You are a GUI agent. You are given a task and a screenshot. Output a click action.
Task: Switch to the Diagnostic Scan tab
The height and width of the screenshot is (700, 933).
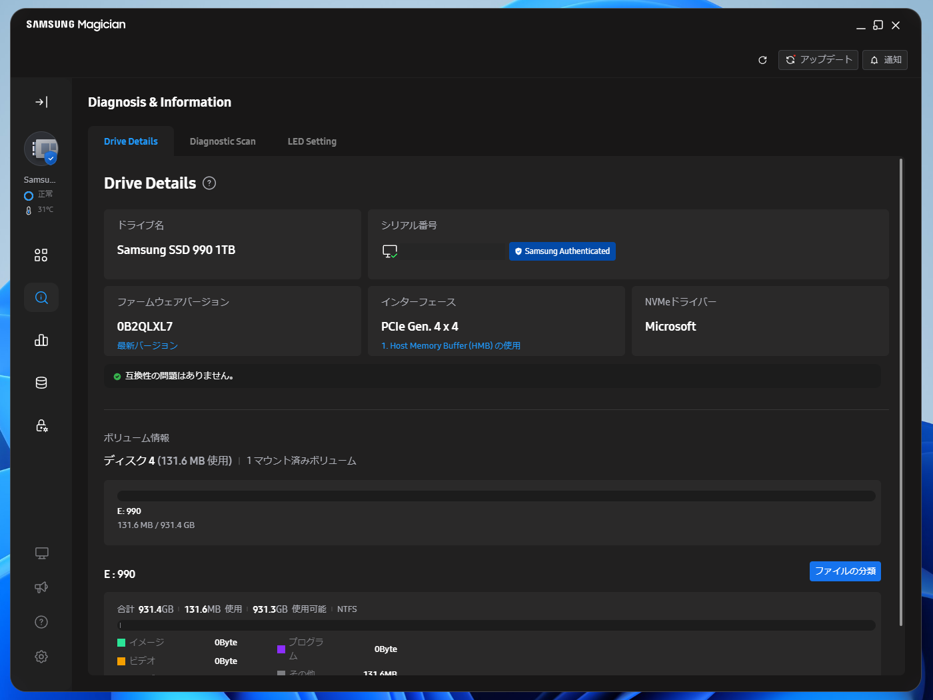[223, 141]
